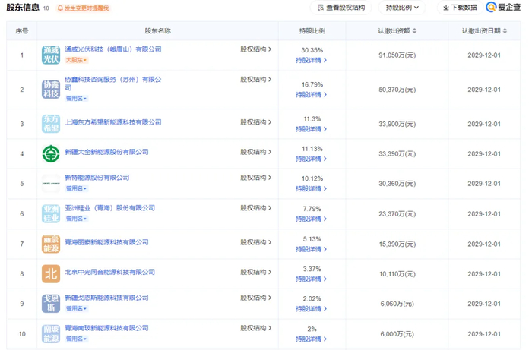This screenshot has width=532, height=350.
Task: Open 协鑫科技咨询服务（苏州）有限公司 link
Action: click(x=113, y=84)
